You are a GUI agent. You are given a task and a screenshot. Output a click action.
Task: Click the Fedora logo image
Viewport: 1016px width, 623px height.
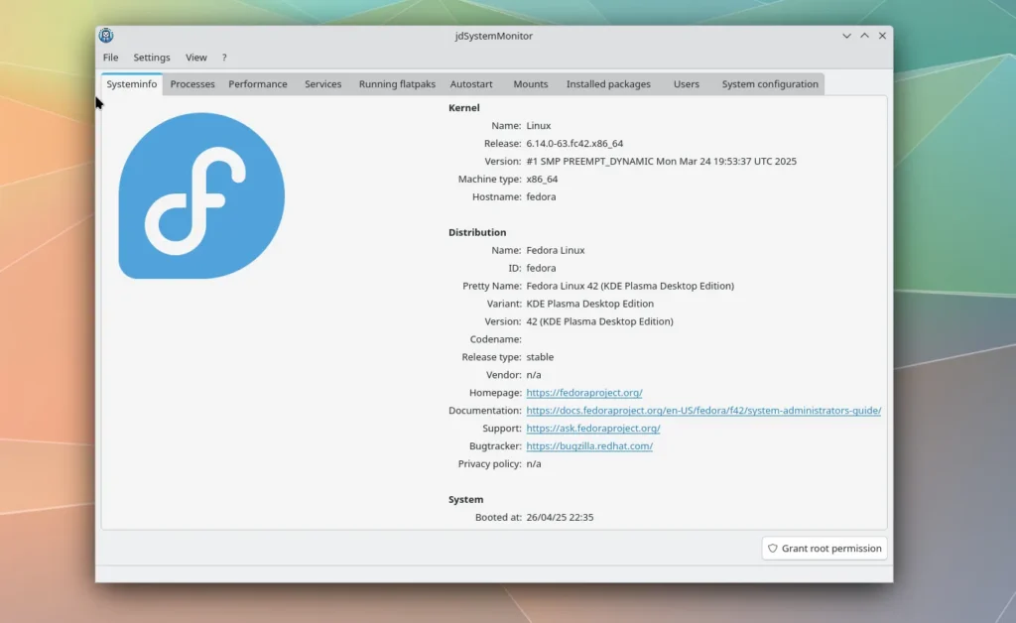pos(201,195)
